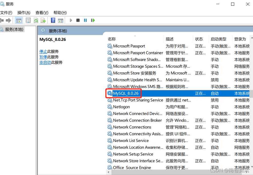Select Microsoft Store 安装服务 row
The height and width of the screenshot is (175, 253).
178,73
